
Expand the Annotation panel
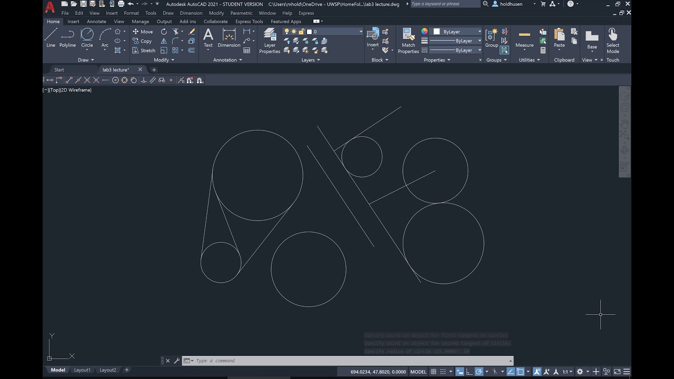coord(227,60)
